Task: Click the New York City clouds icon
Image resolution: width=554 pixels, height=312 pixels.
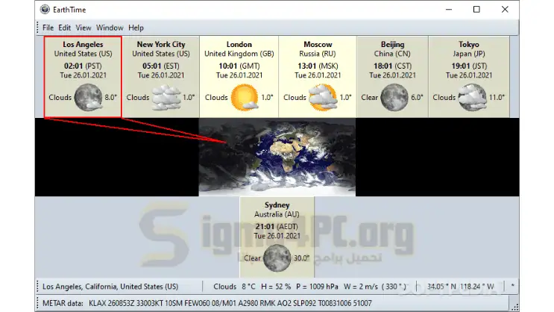Action: coord(166,97)
